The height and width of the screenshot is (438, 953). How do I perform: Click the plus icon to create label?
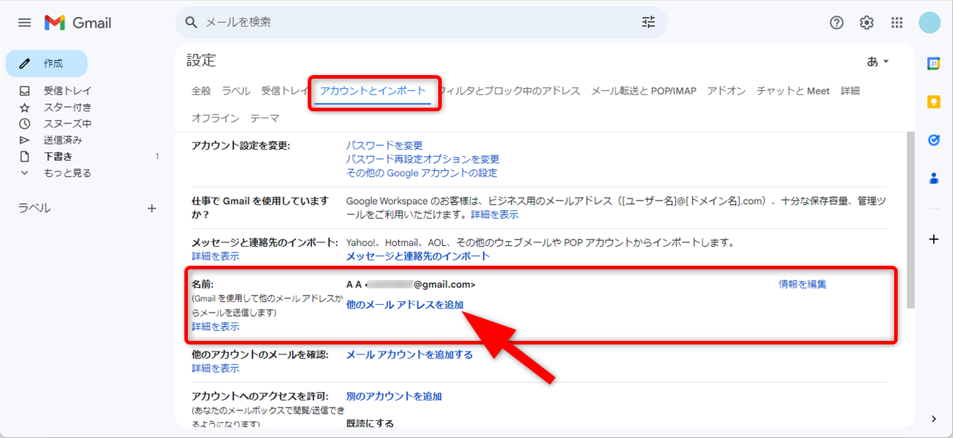coord(151,208)
